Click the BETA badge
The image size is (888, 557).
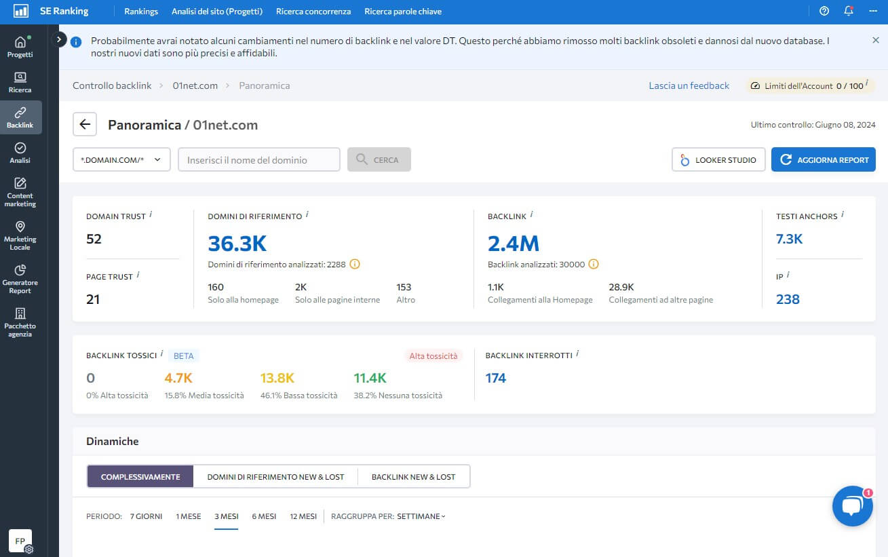coord(183,356)
